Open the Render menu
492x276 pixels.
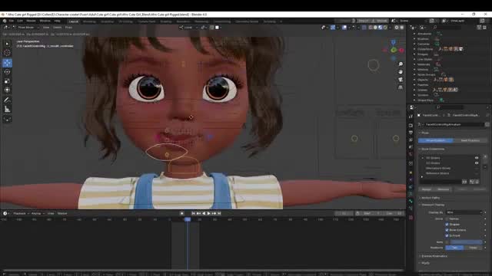click(31, 21)
